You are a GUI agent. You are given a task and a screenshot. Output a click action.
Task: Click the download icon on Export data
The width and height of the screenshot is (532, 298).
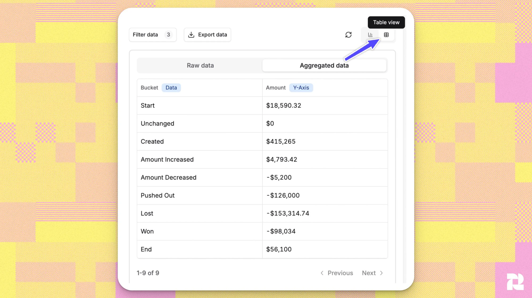(x=191, y=34)
